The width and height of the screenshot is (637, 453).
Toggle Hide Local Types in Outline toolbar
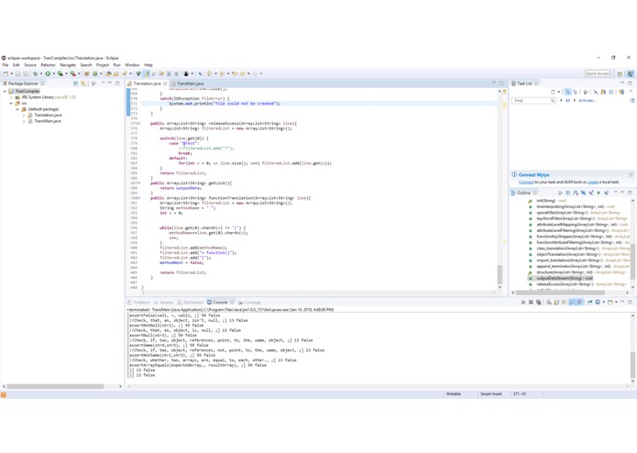pos(606,193)
